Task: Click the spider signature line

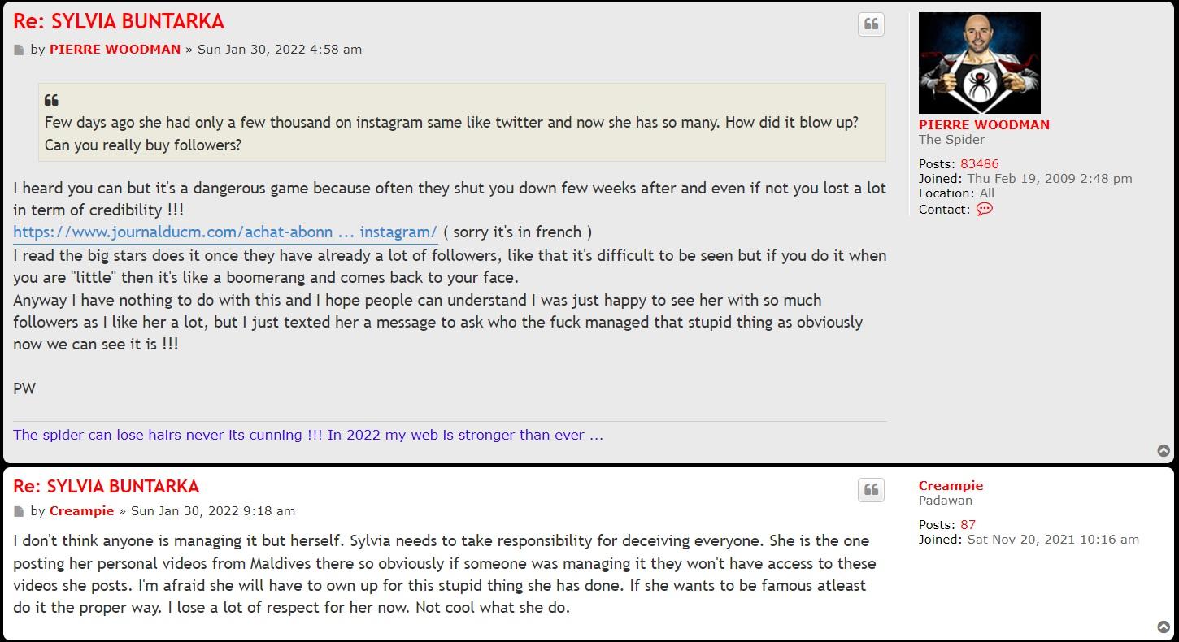Action: [x=308, y=435]
